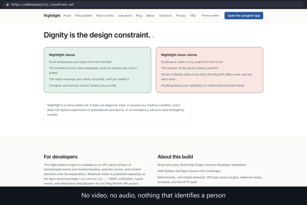Click the Nightlight never stores card title
The image size is (307, 205).
[x=179, y=55]
